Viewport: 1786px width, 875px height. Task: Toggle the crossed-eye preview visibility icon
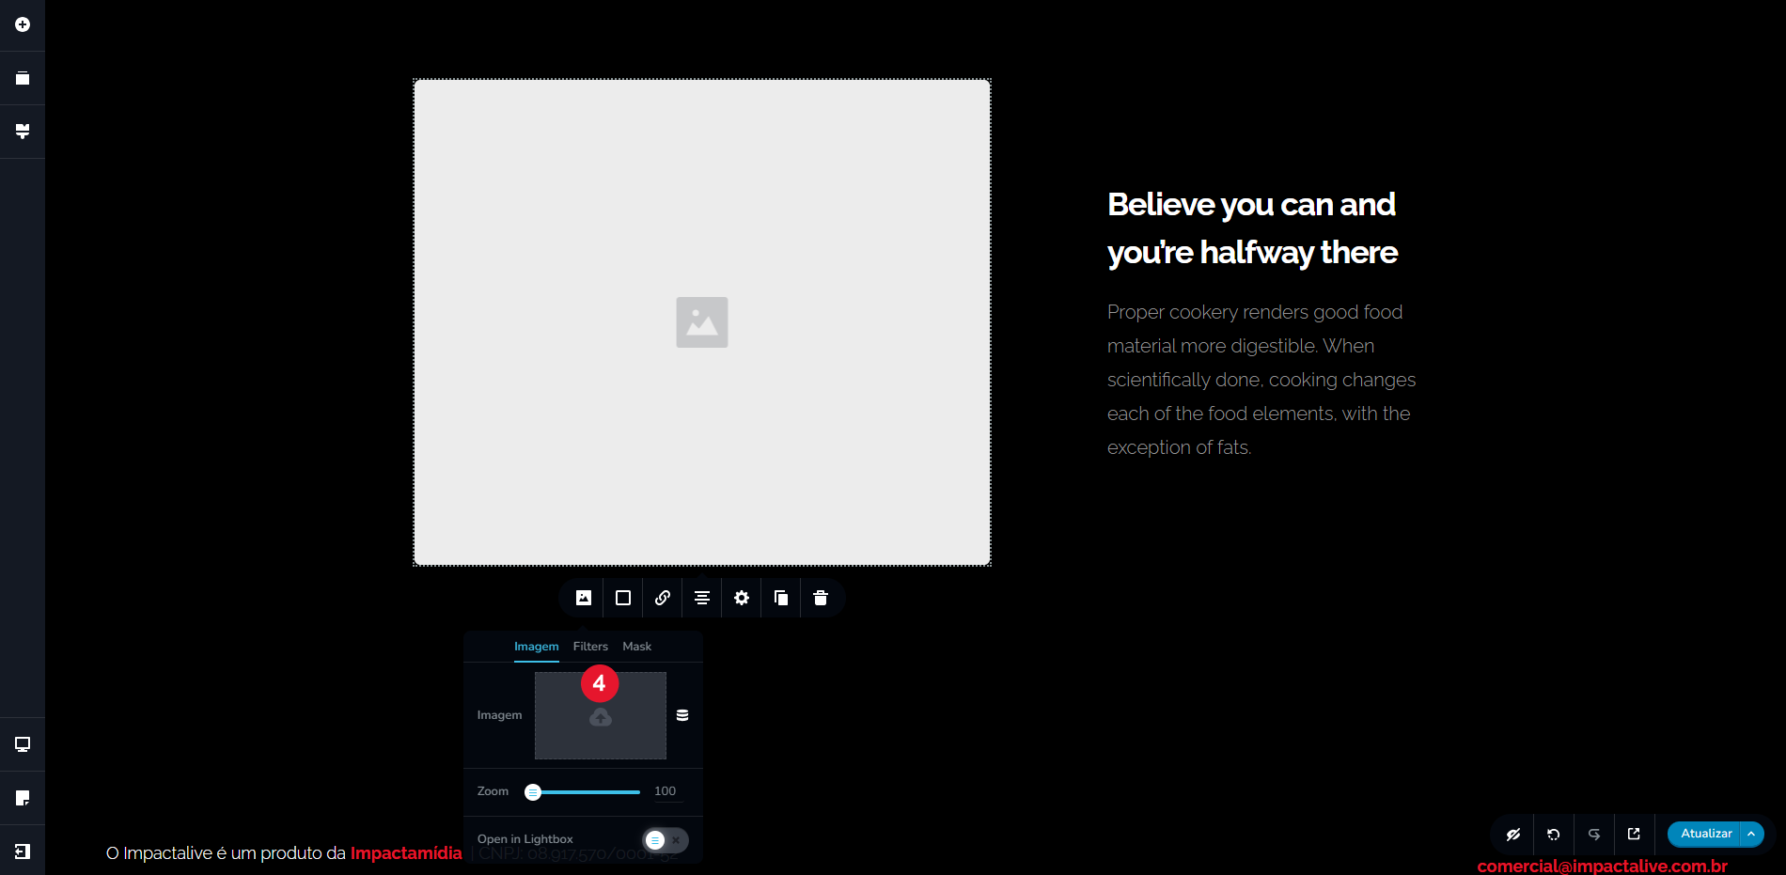(x=1513, y=834)
